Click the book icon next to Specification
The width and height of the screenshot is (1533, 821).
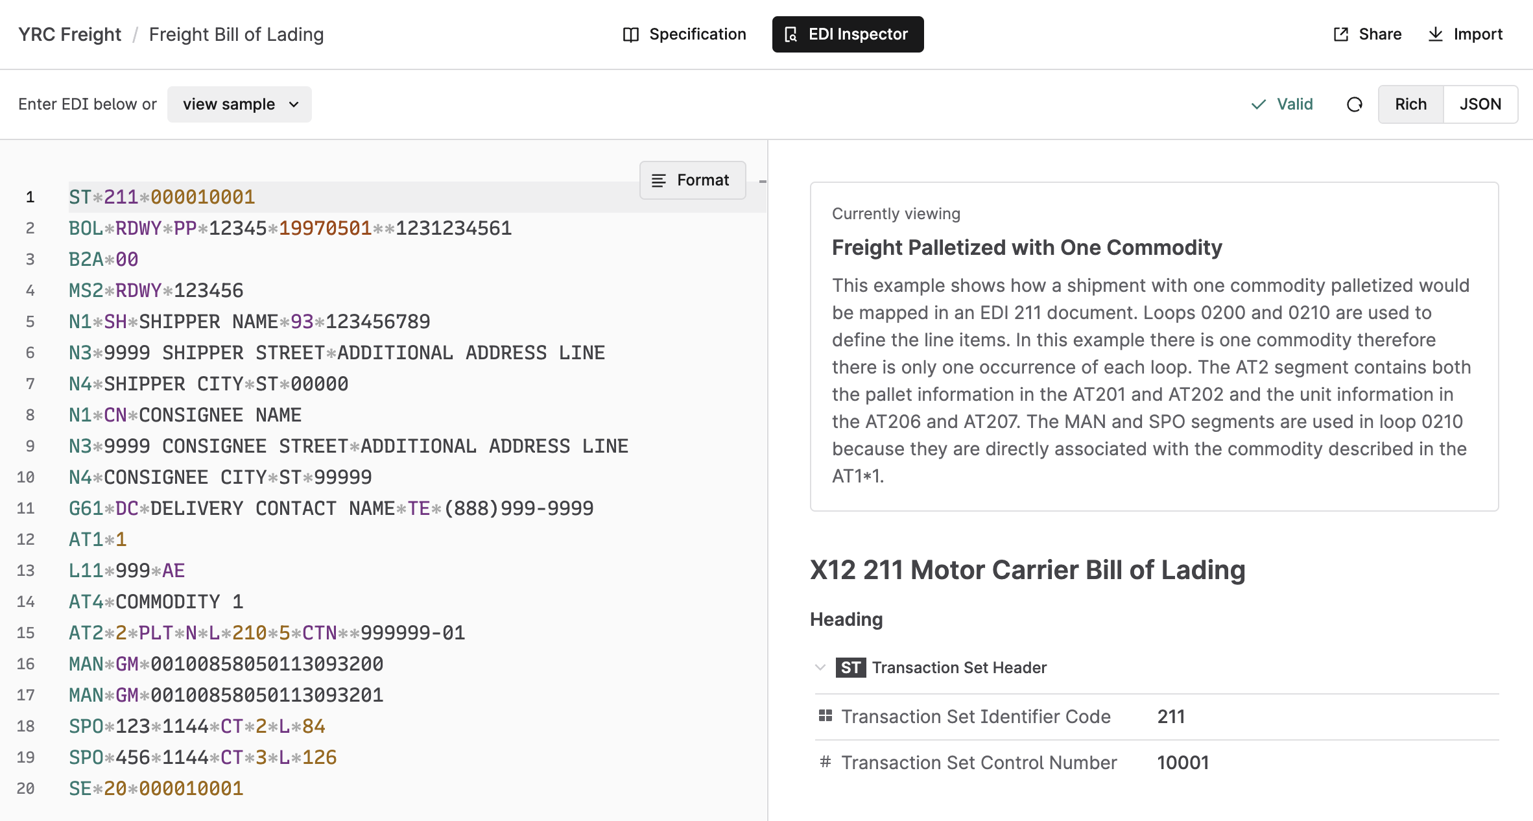(630, 34)
